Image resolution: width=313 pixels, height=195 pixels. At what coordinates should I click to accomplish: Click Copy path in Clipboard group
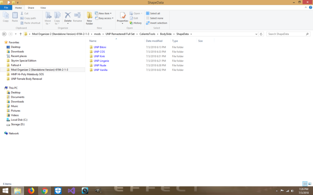[28, 18]
